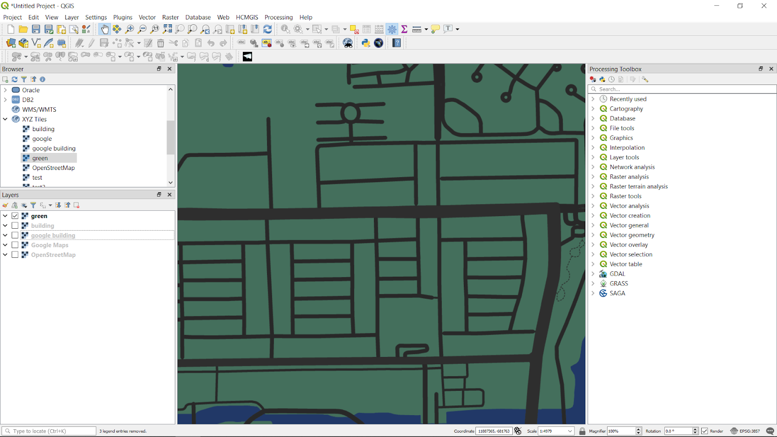This screenshot has width=777, height=437.
Task: Expand the Vector overlay category
Action: coord(593,244)
